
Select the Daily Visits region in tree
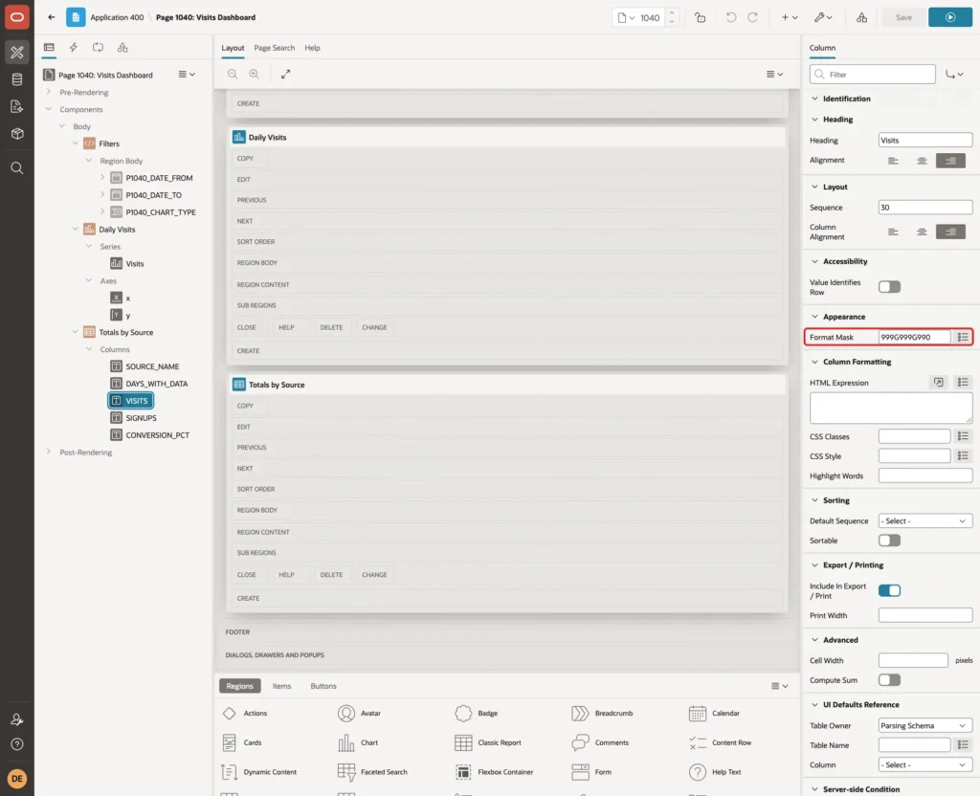(x=117, y=230)
